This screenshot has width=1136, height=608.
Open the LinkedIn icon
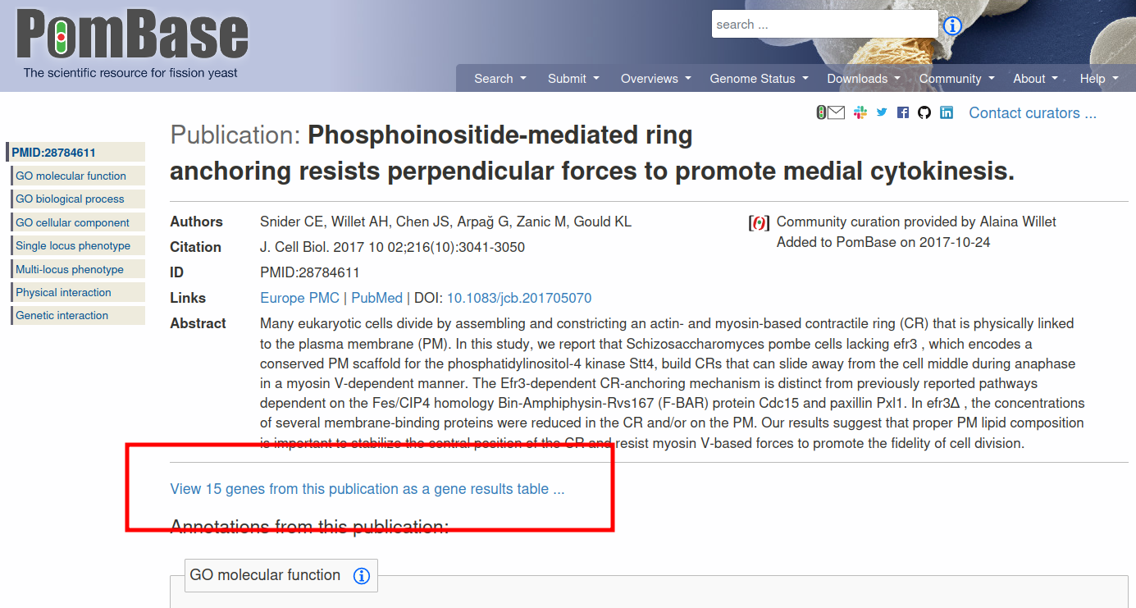click(x=947, y=112)
